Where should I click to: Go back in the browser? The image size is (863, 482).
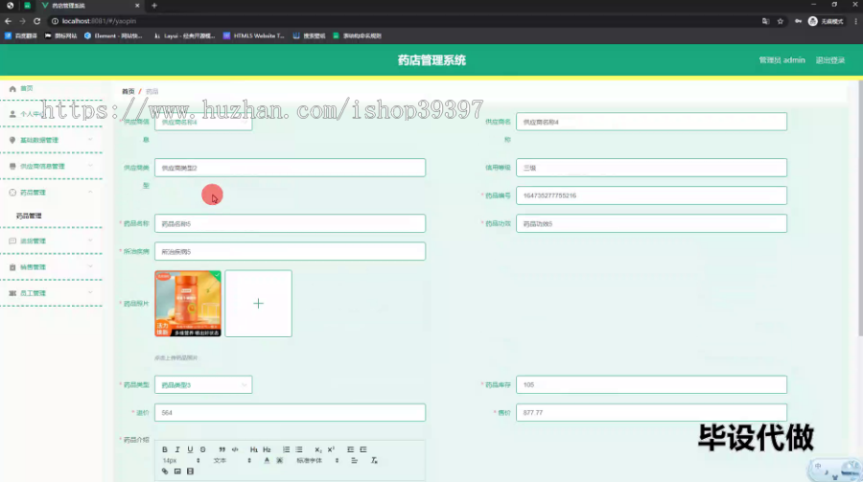[x=8, y=21]
